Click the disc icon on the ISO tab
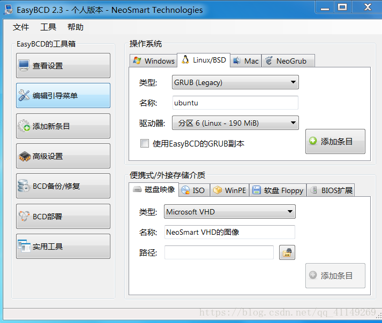 pos(185,190)
